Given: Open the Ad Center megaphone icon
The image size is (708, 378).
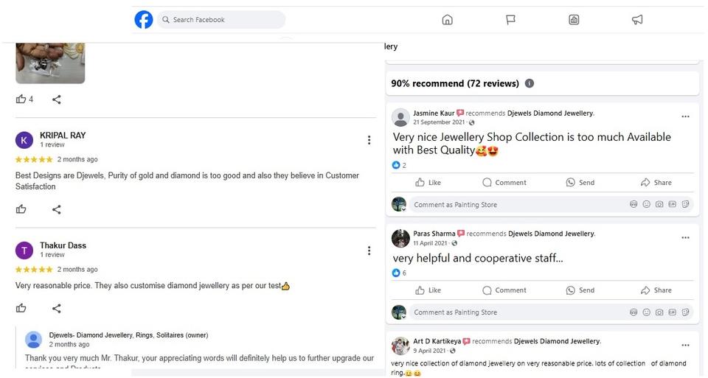Looking at the screenshot, I should point(637,20).
